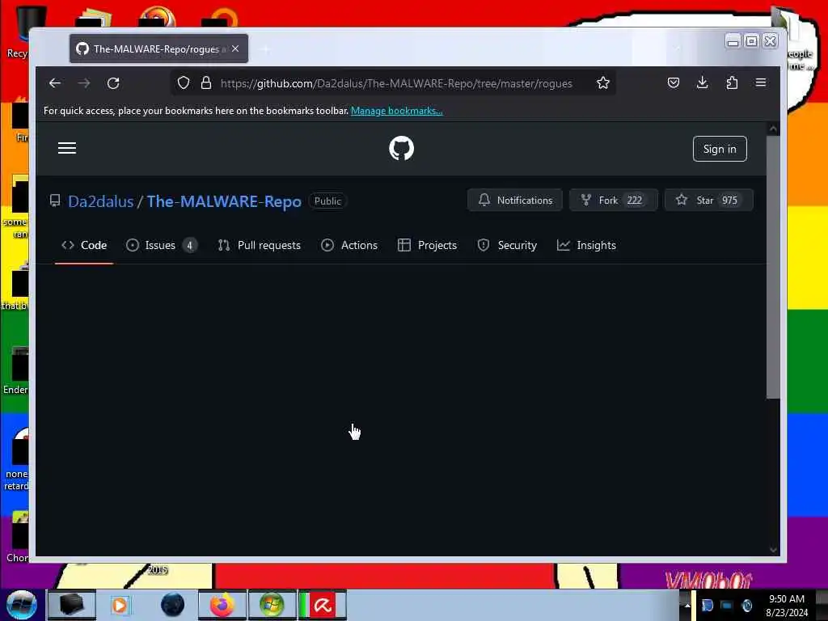Open the The-MALWARE-Repo repository link
Image resolution: width=828 pixels, height=621 pixels.
click(224, 201)
